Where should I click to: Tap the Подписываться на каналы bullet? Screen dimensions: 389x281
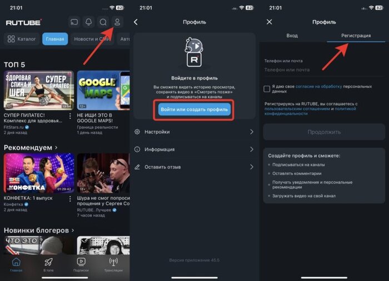pyautogui.click(x=298, y=165)
